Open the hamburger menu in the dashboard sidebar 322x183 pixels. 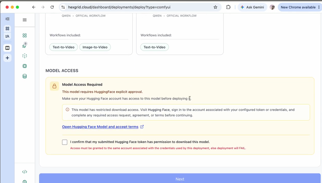(25, 20)
